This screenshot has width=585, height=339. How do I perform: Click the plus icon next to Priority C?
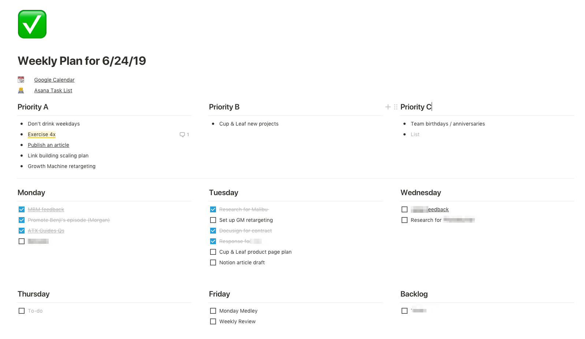[388, 107]
